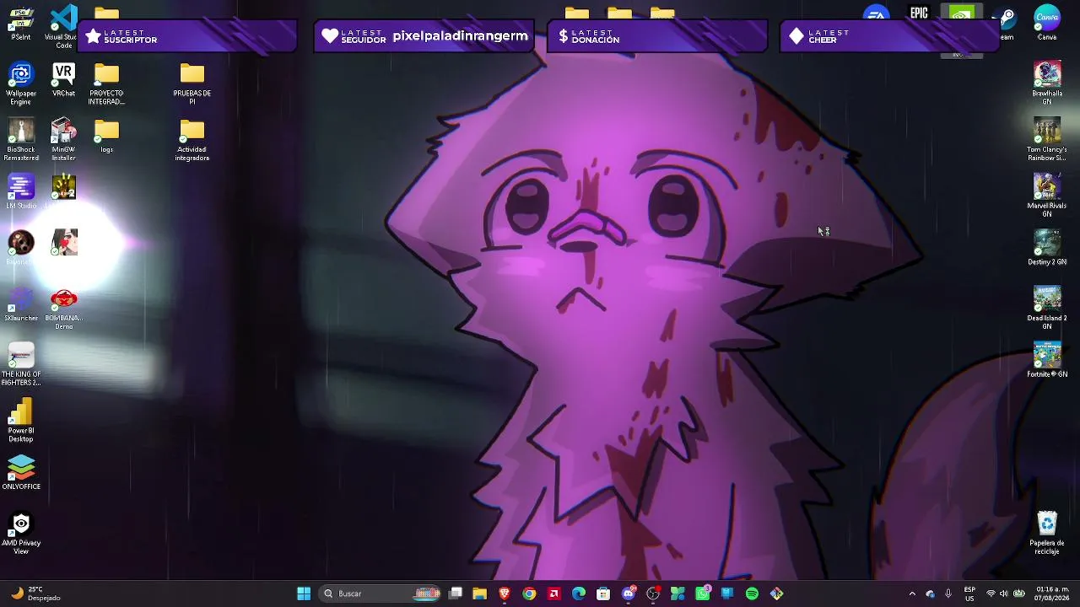Select the Marvel Rivals GN icon

click(1047, 196)
